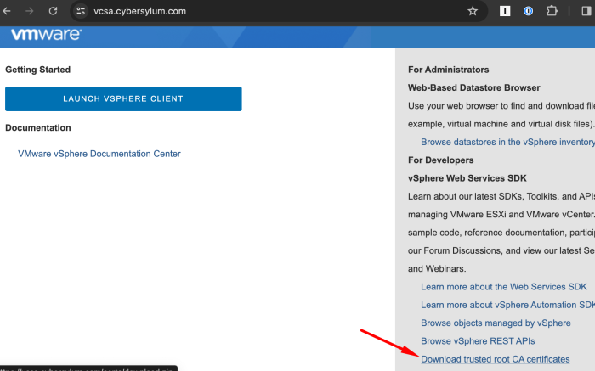Toggle the browser side panel icon
595x371 pixels.
pos(586,11)
